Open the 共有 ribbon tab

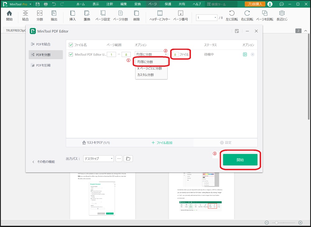click(x=182, y=4)
